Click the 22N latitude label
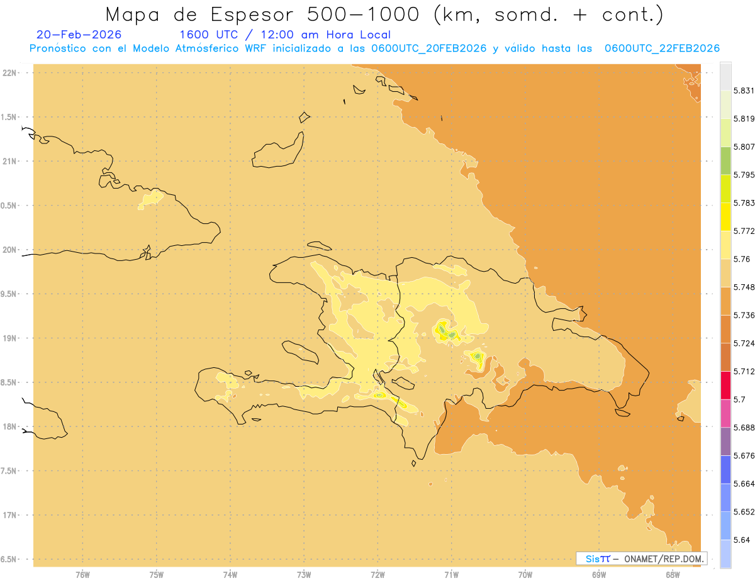Image resolution: width=755 pixels, height=583 pixels. pyautogui.click(x=11, y=72)
